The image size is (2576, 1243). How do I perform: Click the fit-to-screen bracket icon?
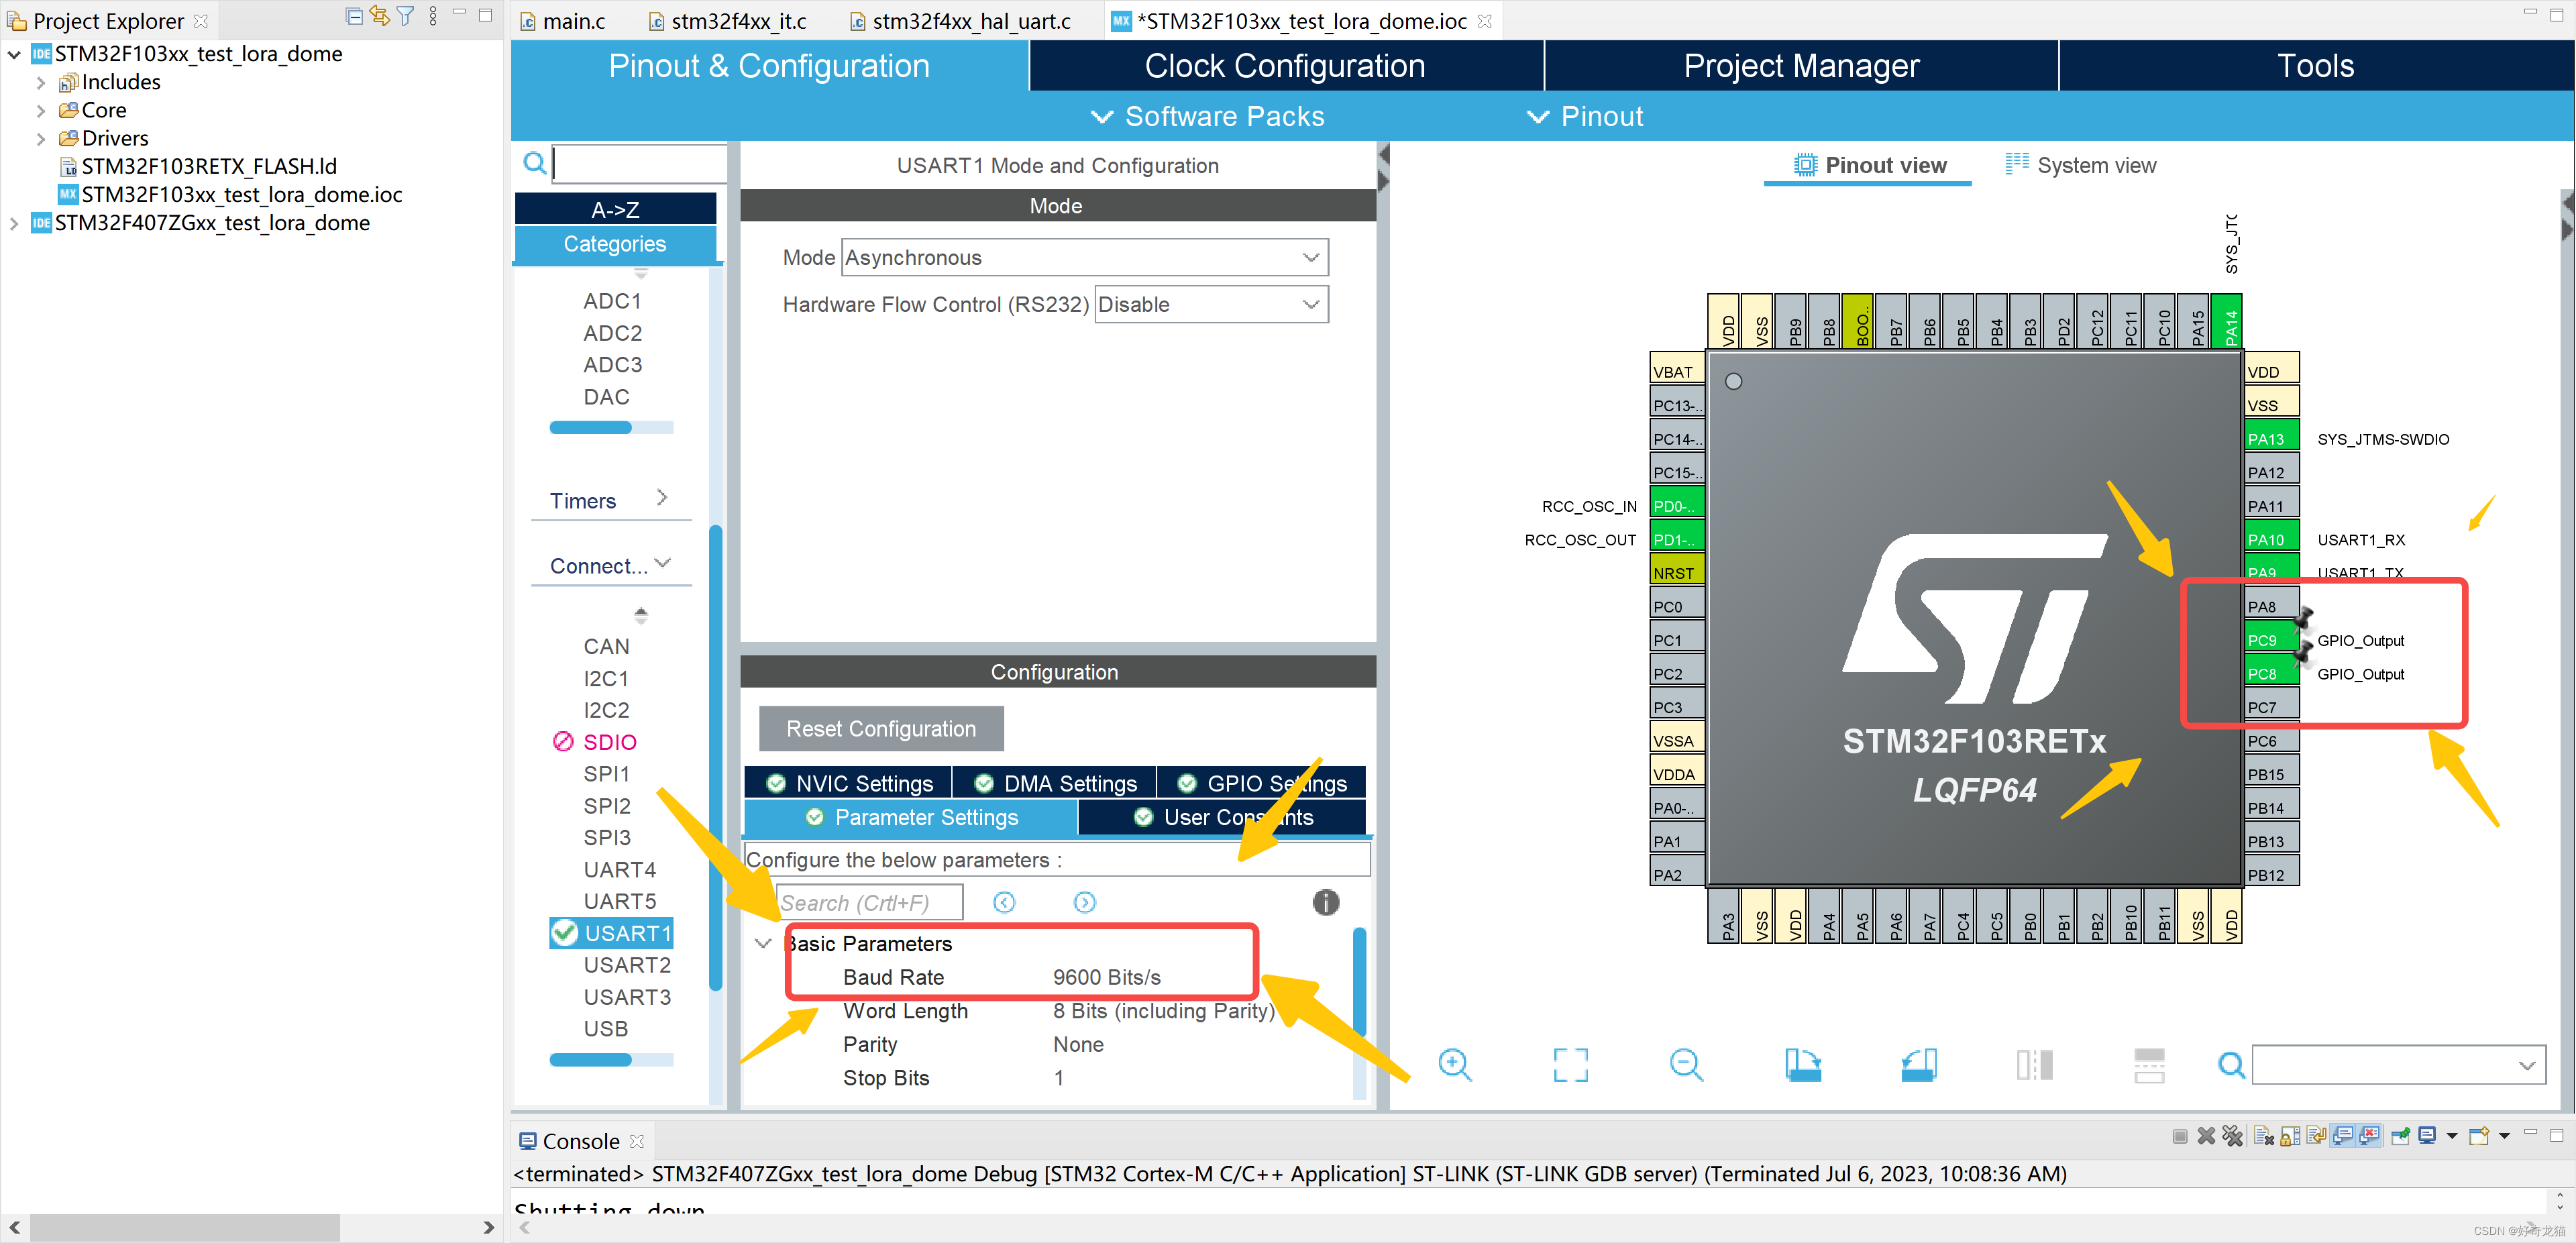[x=1570, y=1064]
